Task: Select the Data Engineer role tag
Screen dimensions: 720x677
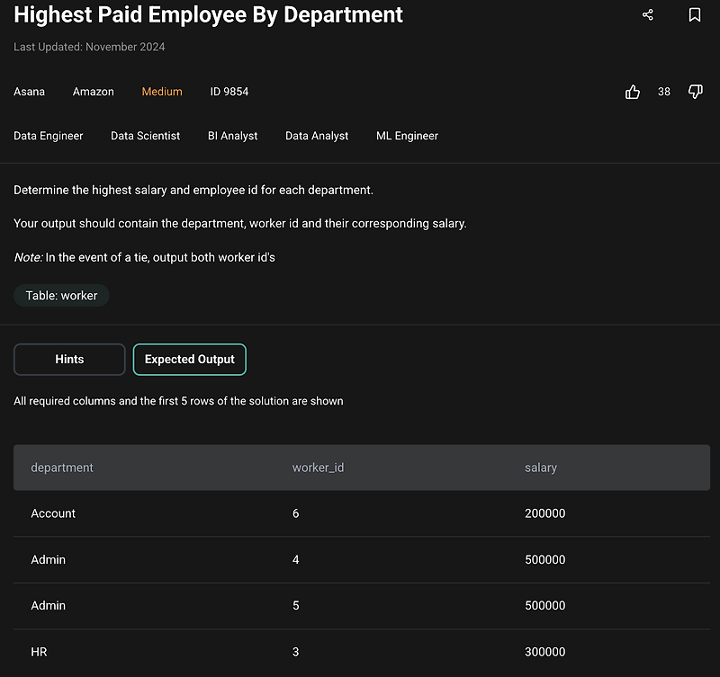Action: [48, 136]
